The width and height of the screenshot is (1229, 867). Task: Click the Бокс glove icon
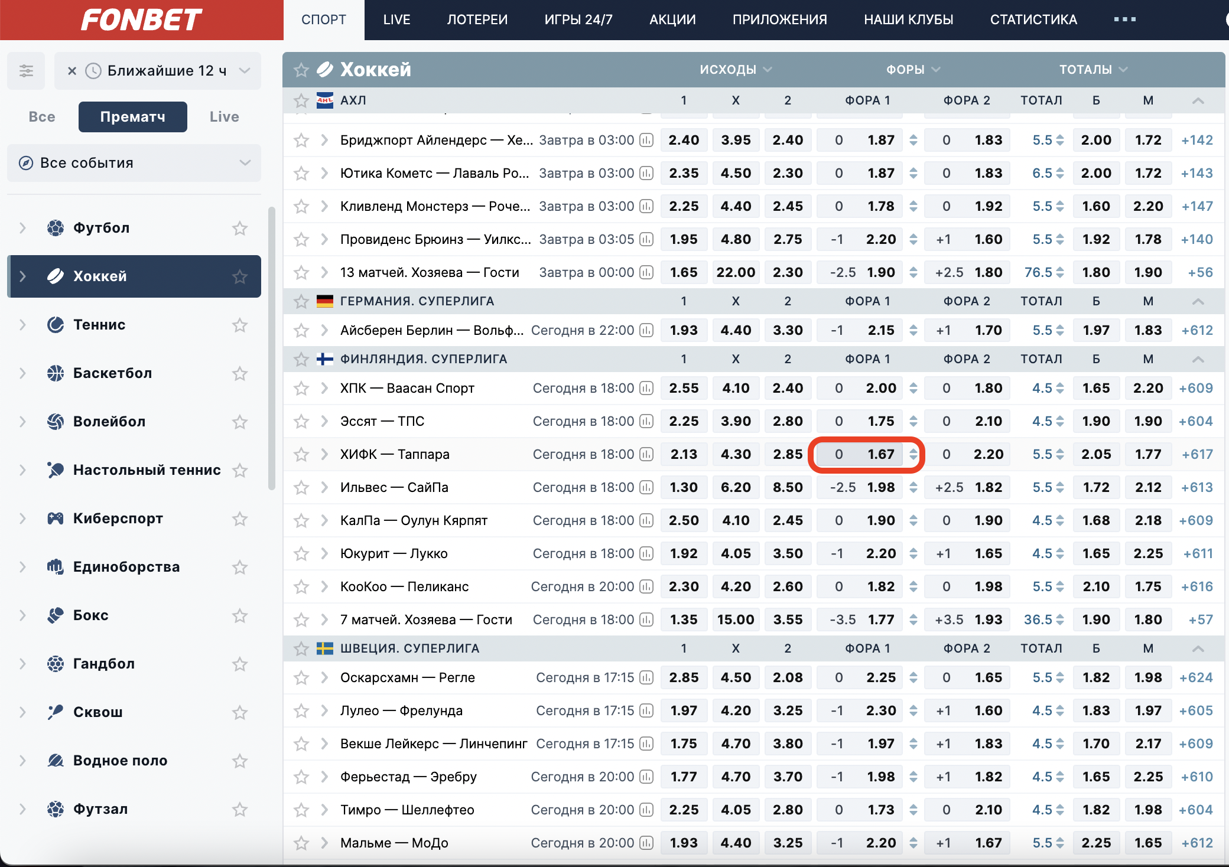point(56,615)
